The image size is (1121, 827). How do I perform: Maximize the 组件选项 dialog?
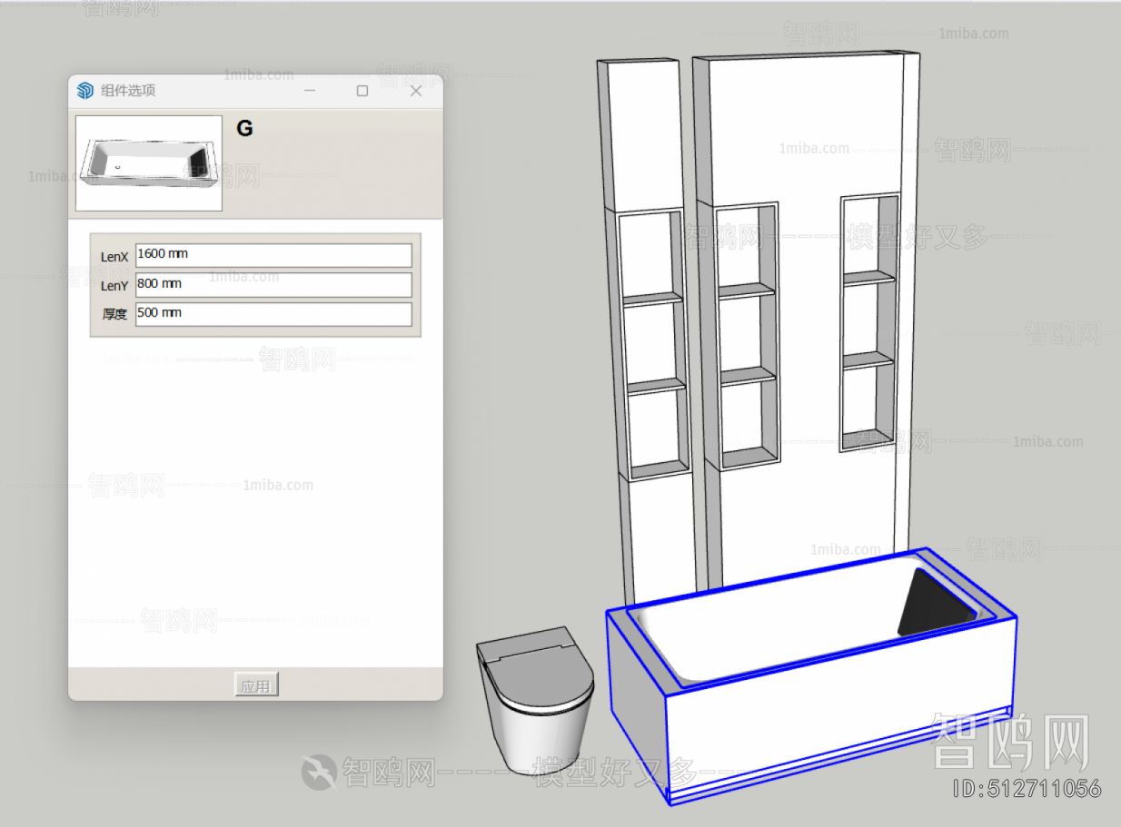point(362,91)
